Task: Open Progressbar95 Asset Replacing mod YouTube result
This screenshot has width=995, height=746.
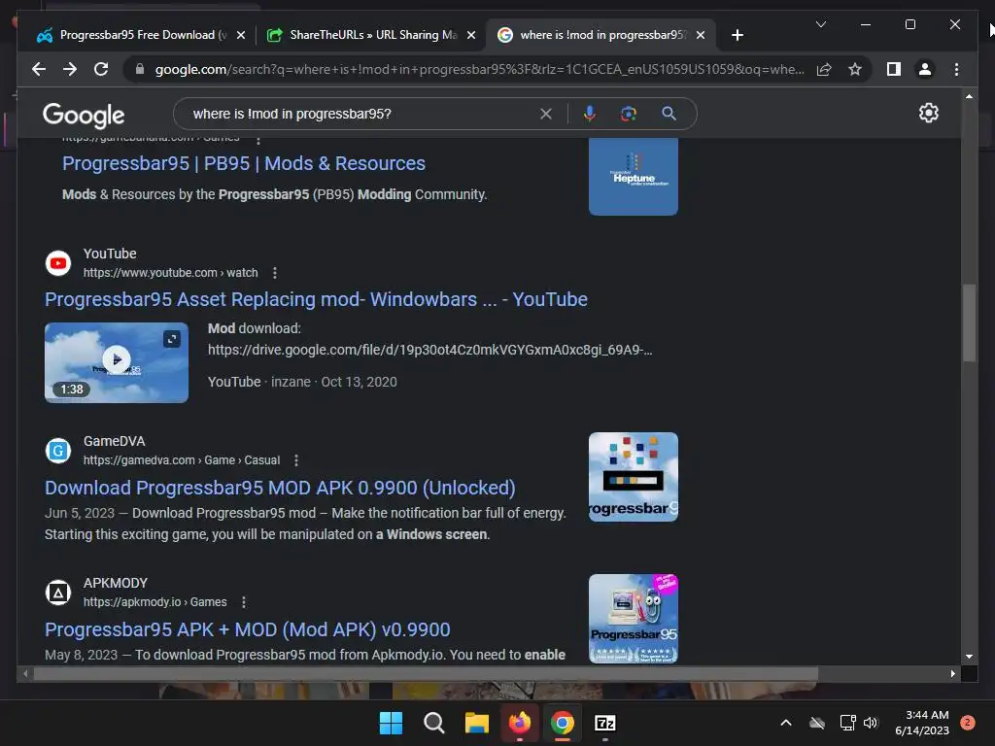Action: 316,299
